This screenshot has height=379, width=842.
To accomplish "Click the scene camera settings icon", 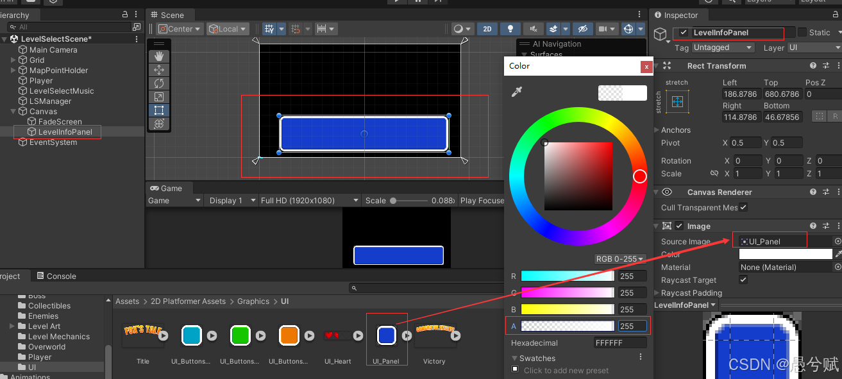I will tap(602, 29).
